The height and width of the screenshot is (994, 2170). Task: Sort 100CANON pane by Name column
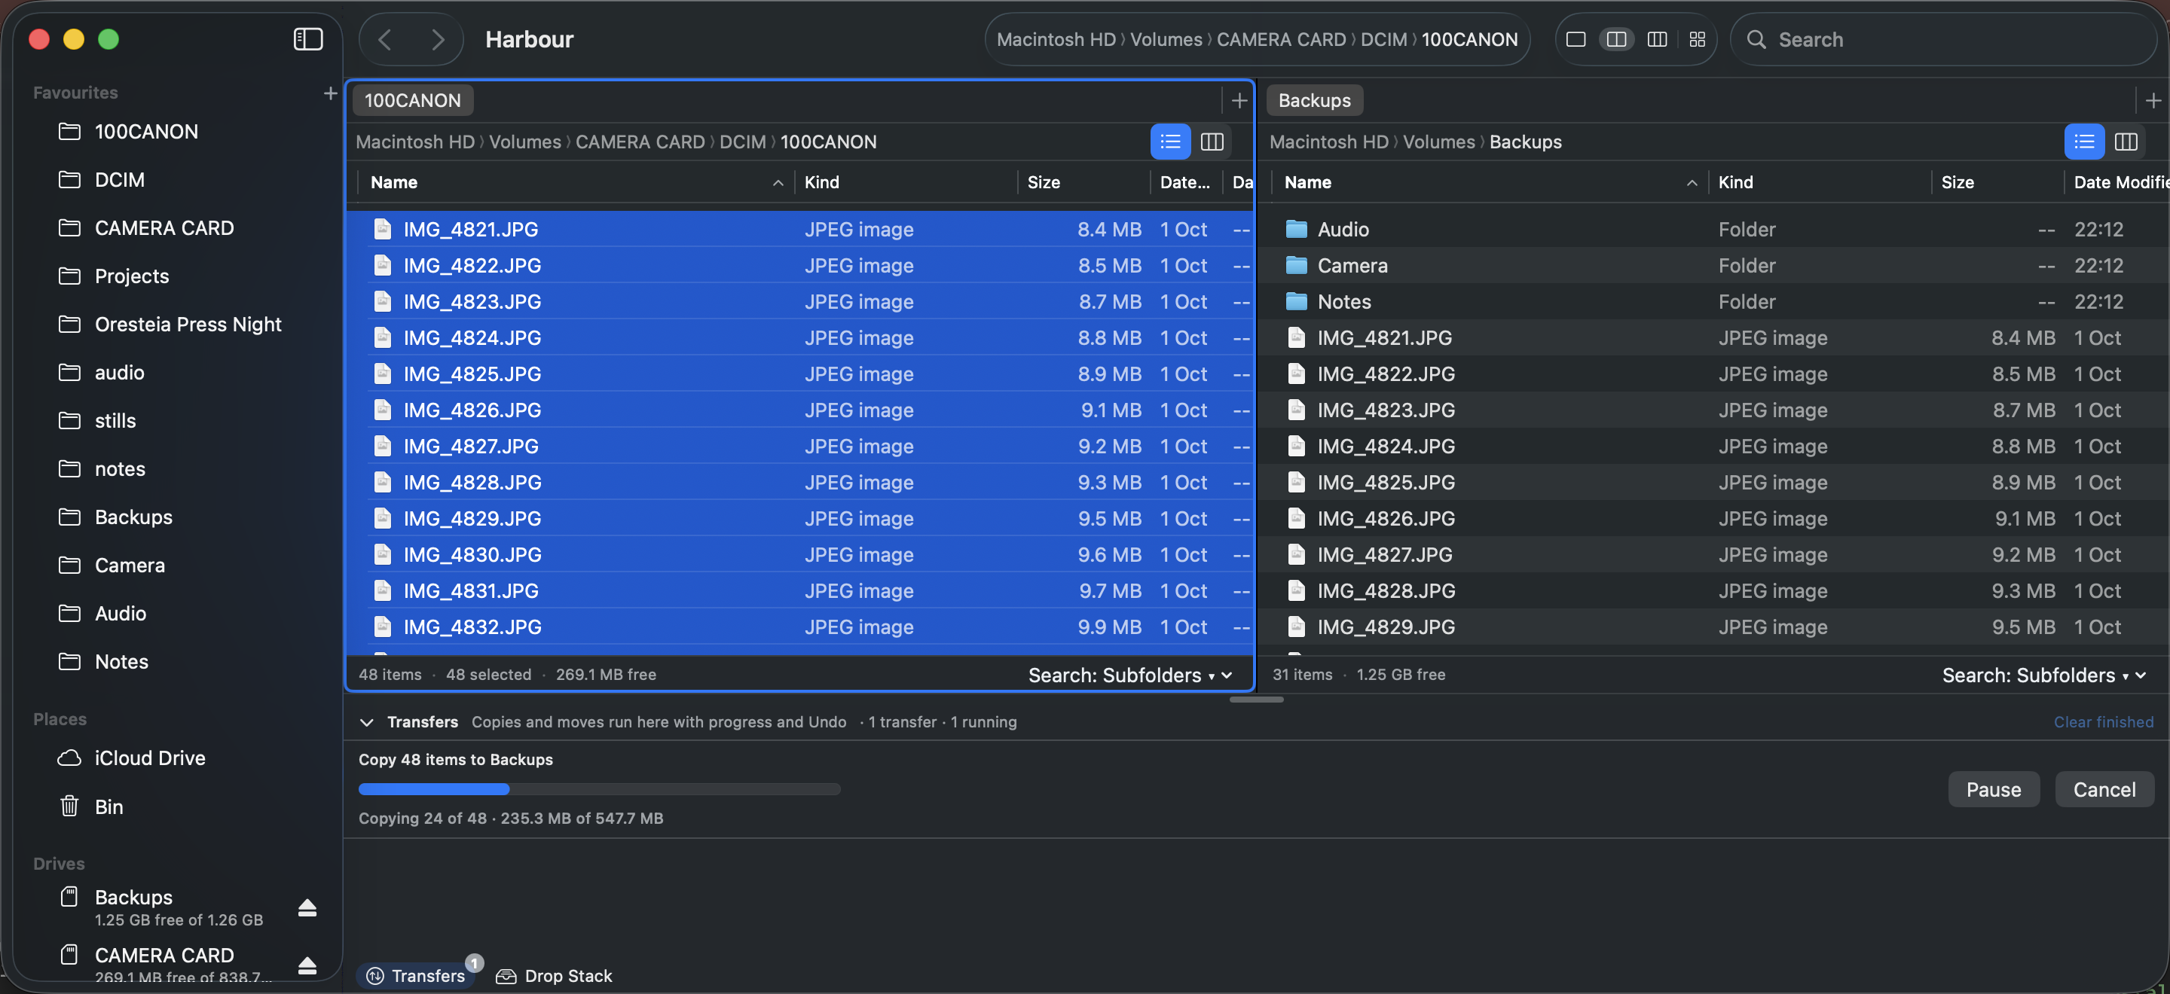point(576,181)
